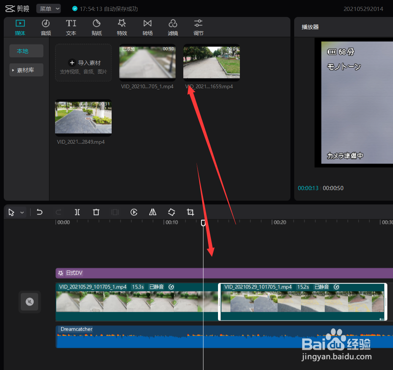Select the first 15.3s video clip

137,302
